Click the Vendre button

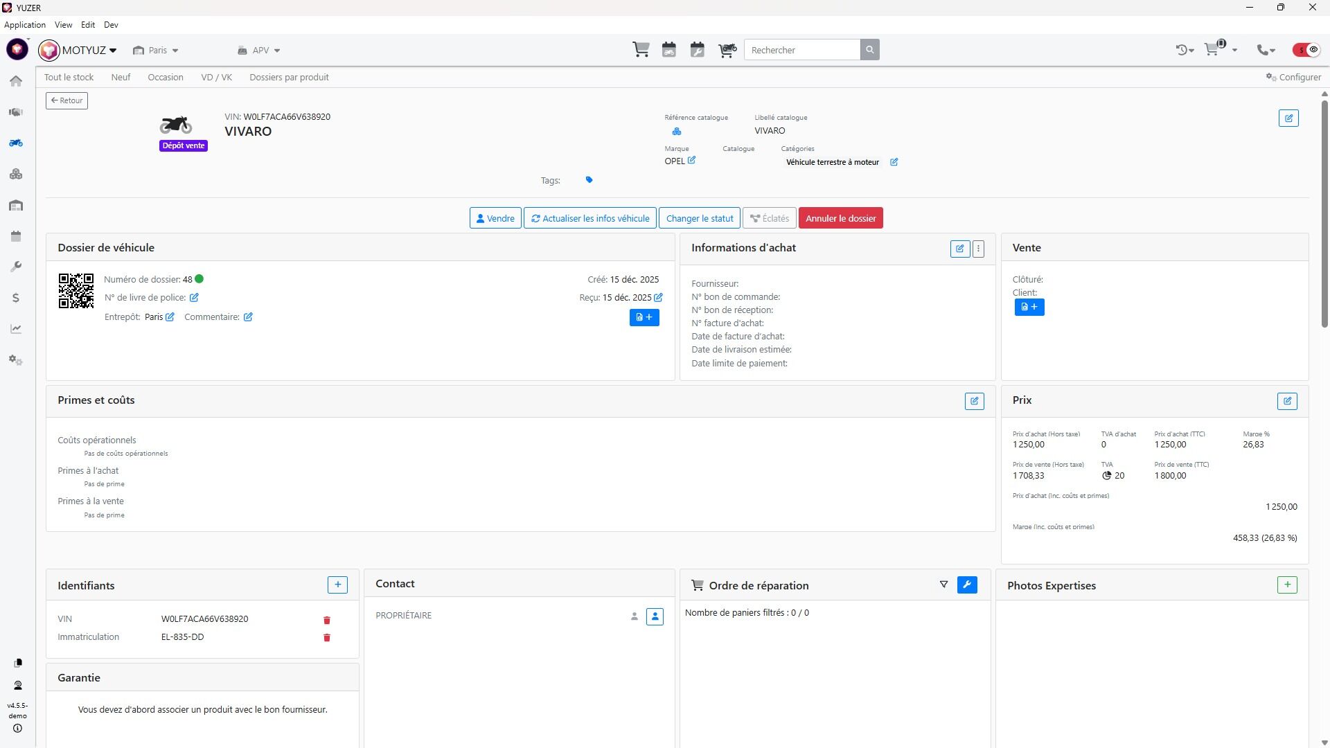(x=495, y=218)
